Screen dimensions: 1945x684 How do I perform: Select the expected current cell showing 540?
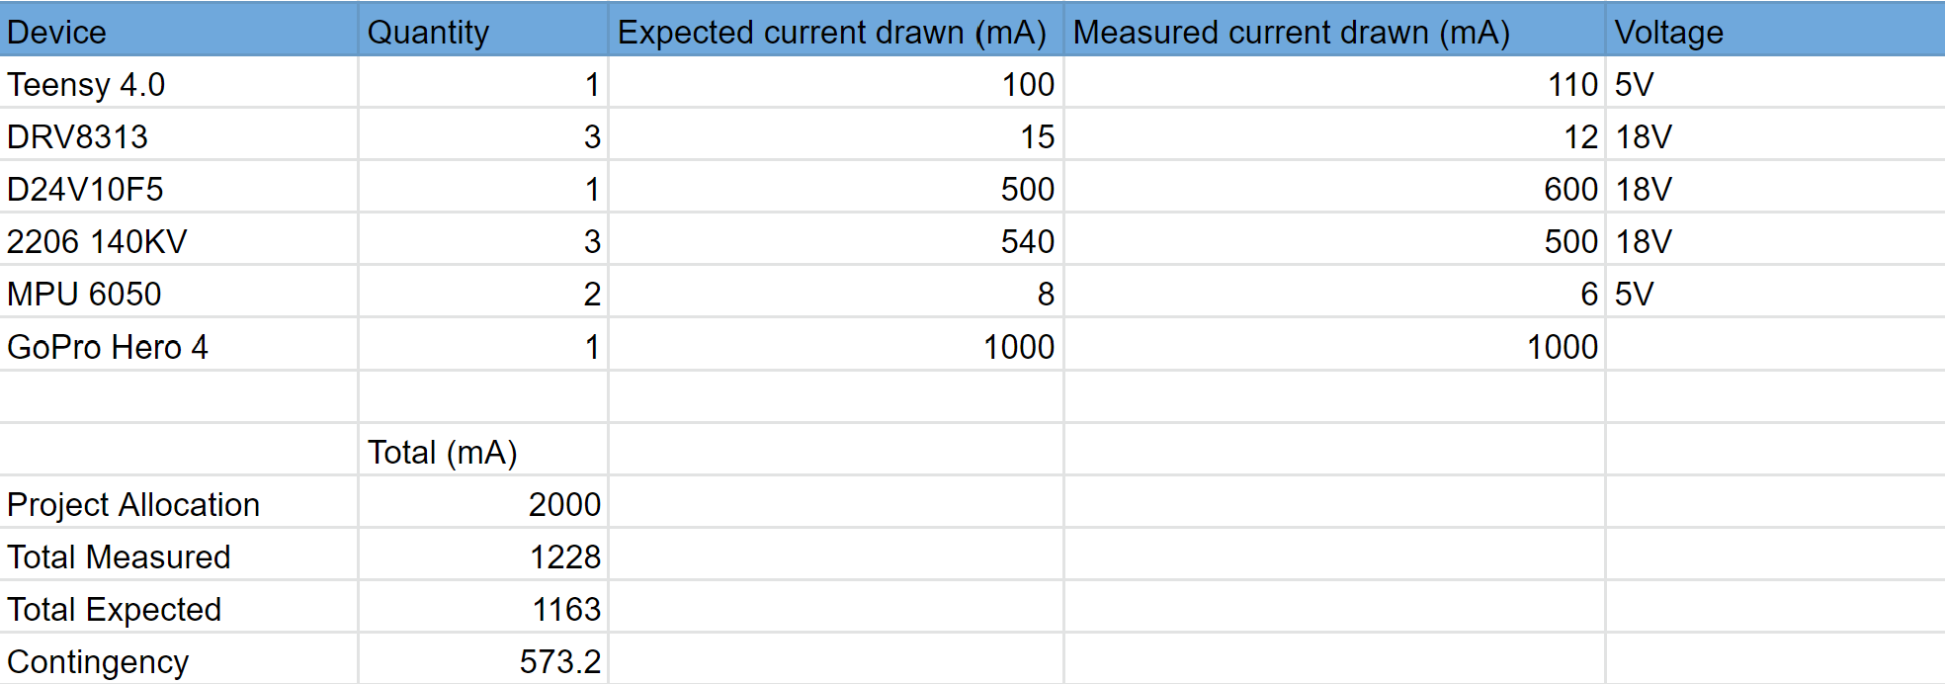pyautogui.click(x=836, y=240)
